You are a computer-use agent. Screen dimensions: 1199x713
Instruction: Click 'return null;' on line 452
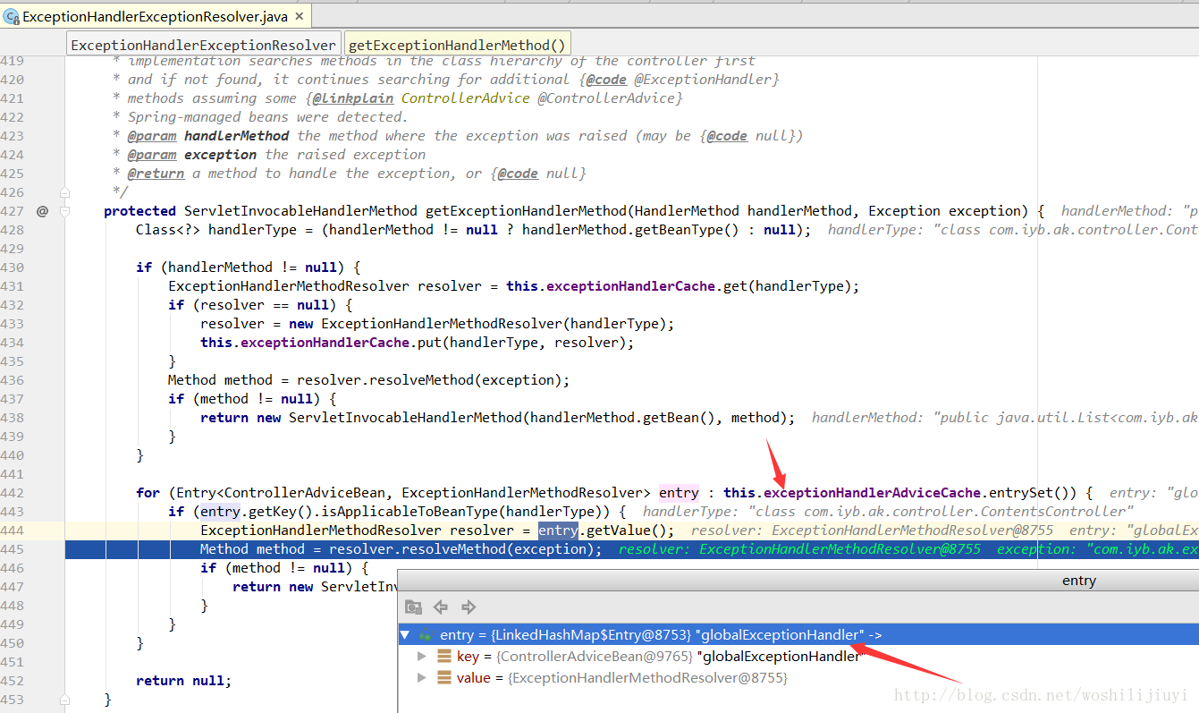(183, 681)
